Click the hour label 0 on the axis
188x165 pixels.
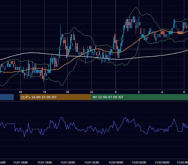click(116, 92)
